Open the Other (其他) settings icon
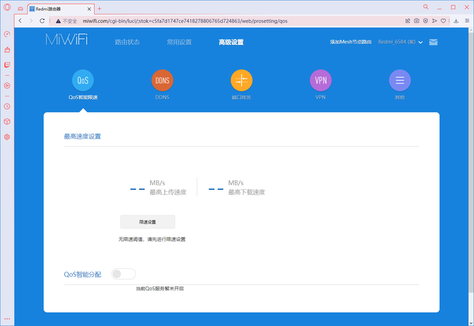 click(x=399, y=80)
